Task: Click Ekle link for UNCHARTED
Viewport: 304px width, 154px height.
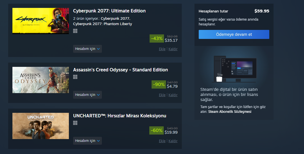Action: click(162, 141)
